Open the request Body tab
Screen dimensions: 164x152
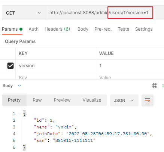click(x=83, y=29)
